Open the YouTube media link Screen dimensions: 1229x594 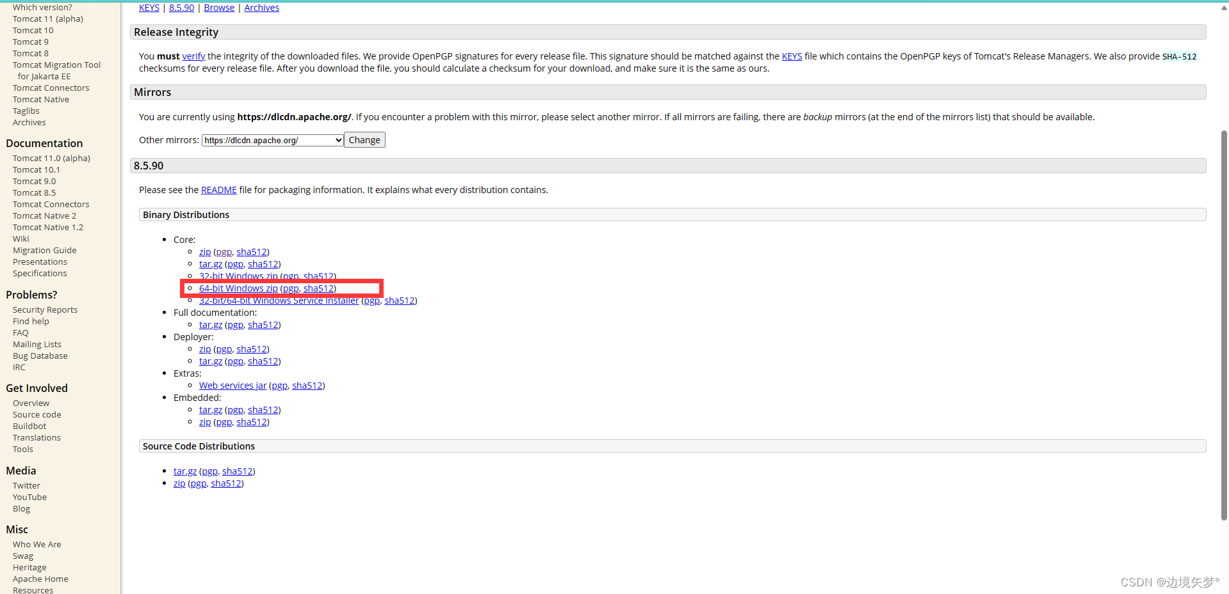(29, 497)
